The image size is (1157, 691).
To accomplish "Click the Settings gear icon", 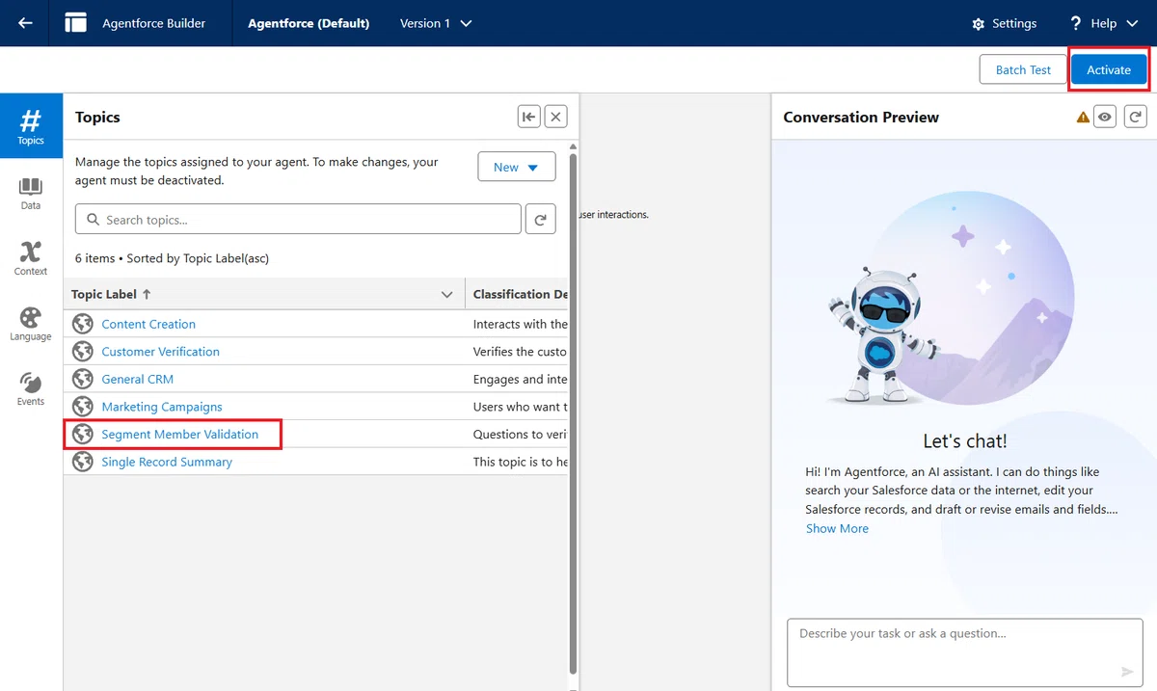I will [x=979, y=23].
